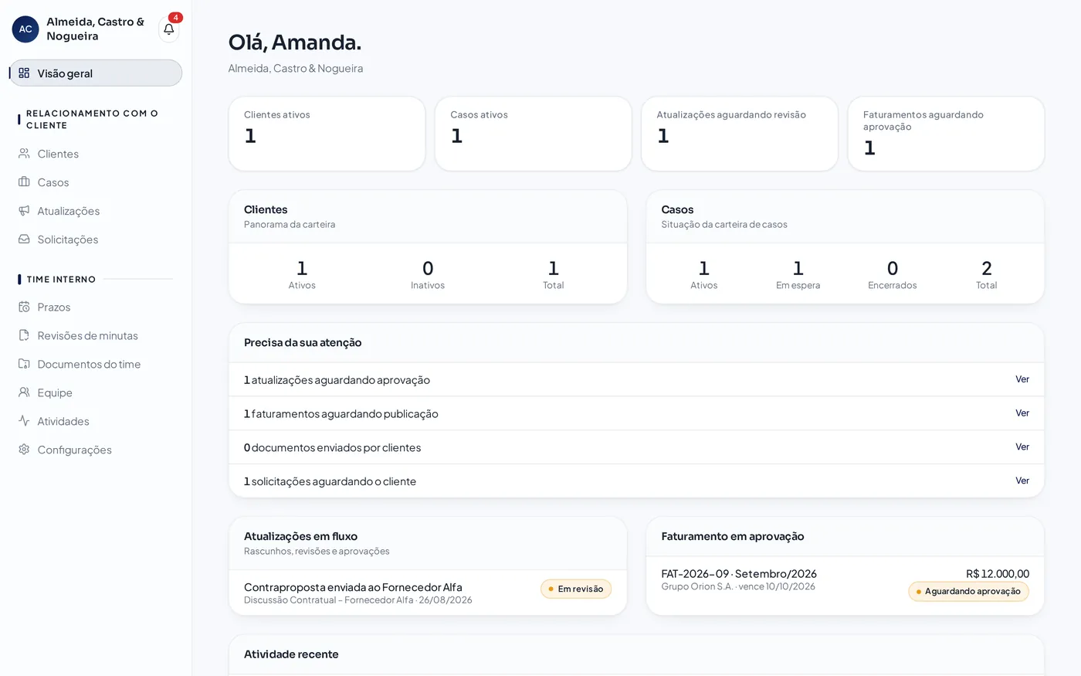
Task: Click the Olá, Amanda. heading
Action: pos(295,42)
